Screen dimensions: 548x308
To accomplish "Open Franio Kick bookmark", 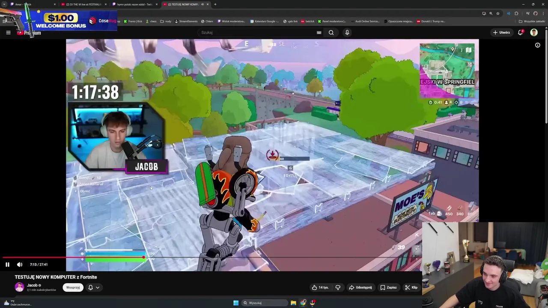I will click(133, 21).
